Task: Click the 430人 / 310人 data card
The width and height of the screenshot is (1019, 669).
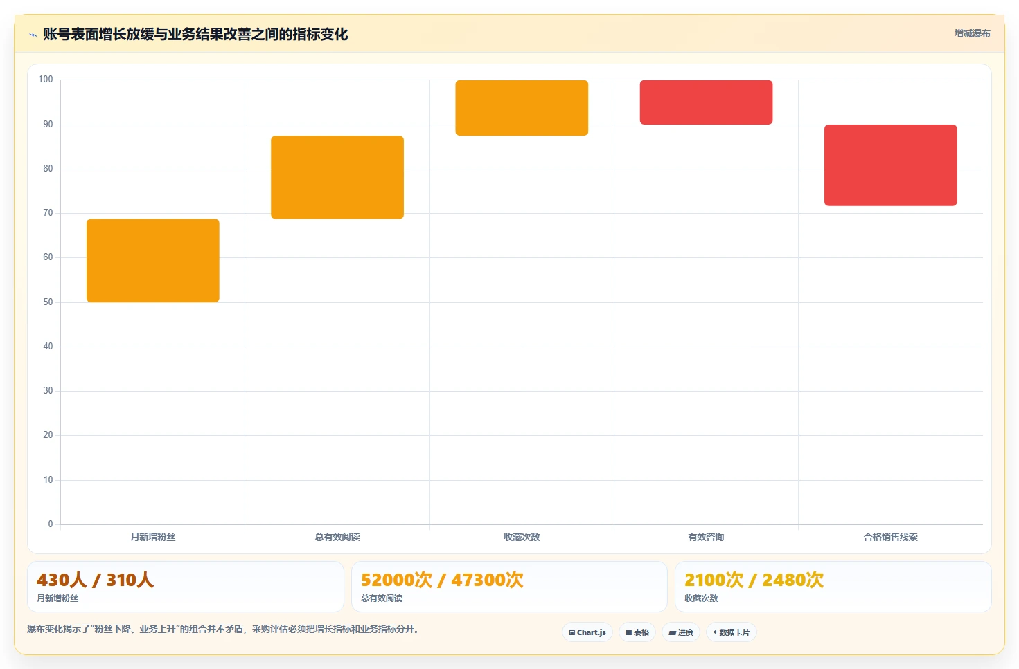Action: pos(186,587)
